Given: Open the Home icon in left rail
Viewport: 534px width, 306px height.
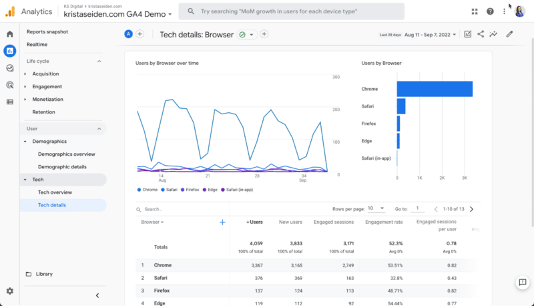Looking at the screenshot, I should coord(9,34).
